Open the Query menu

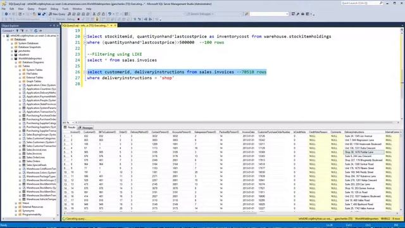31,9
